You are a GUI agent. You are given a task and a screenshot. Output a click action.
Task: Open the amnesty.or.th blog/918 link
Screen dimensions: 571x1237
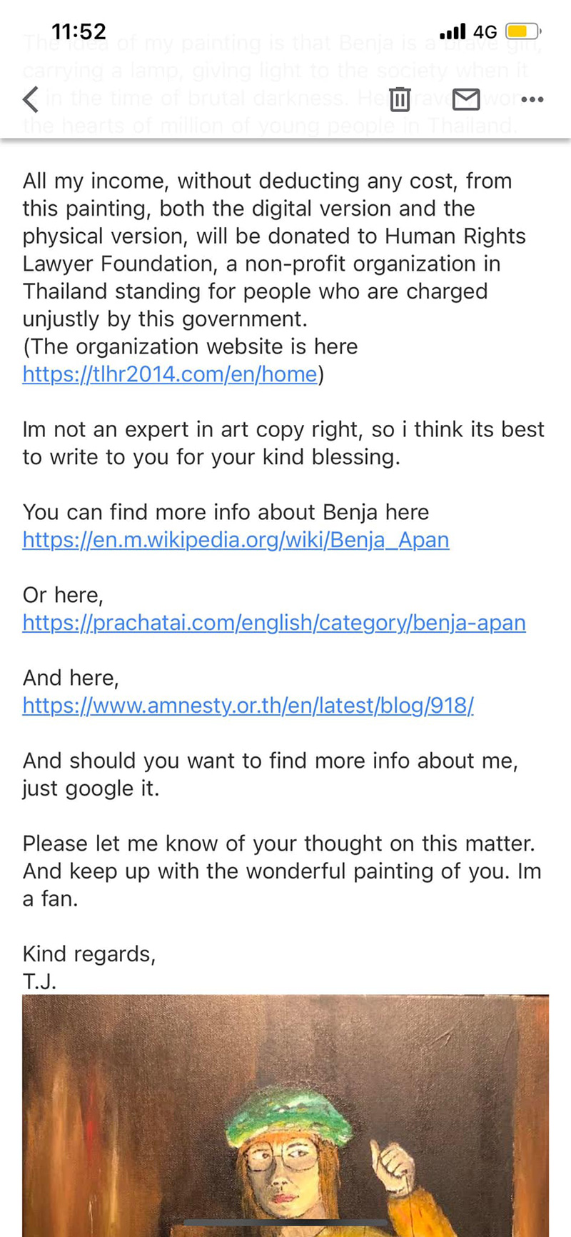(248, 706)
